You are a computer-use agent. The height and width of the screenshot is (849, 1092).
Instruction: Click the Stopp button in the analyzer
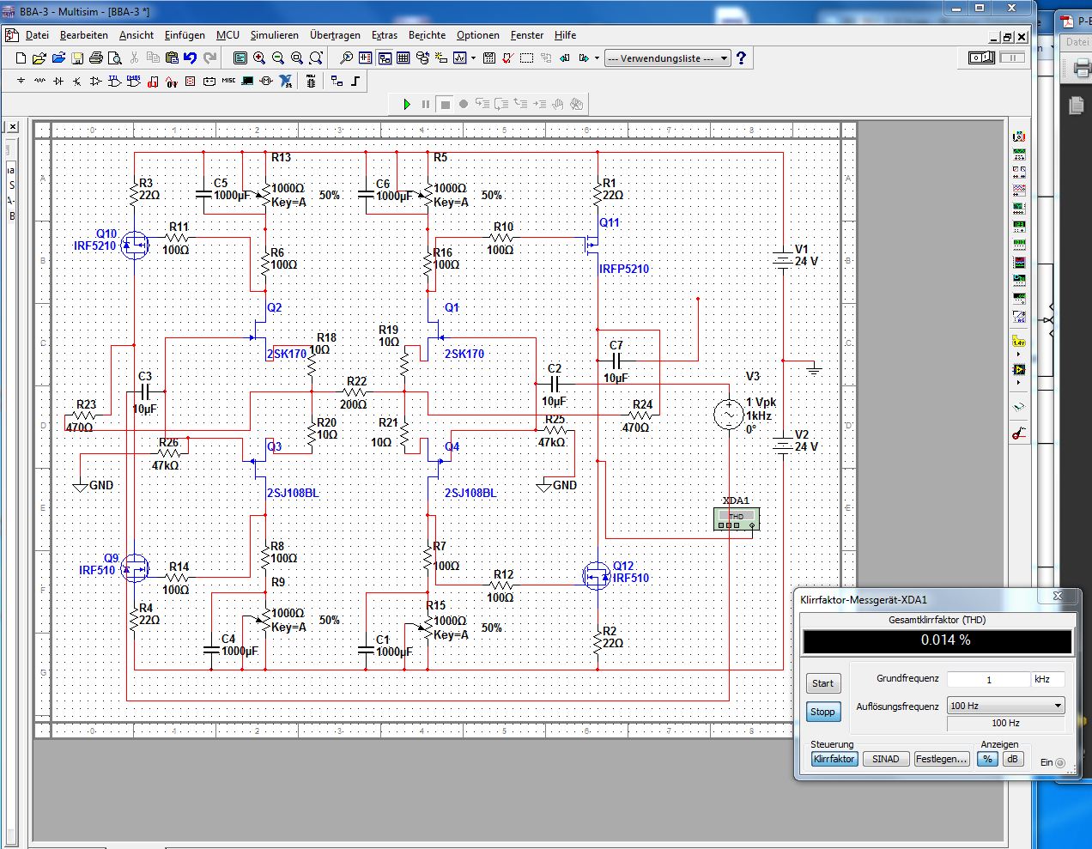tap(823, 712)
